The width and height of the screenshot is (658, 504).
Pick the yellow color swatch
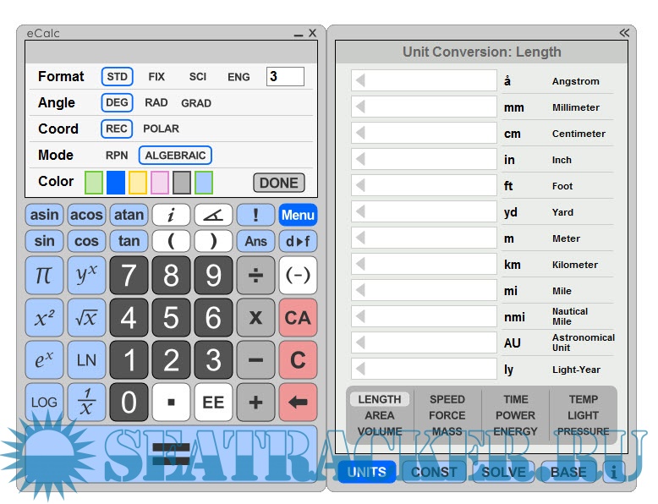coord(138,182)
